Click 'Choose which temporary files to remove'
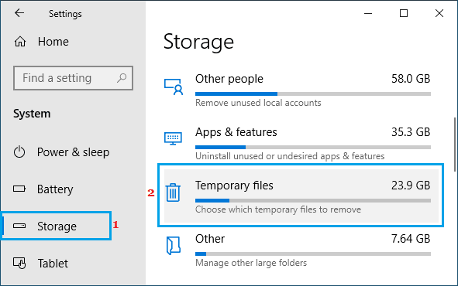 pyautogui.click(x=278, y=209)
